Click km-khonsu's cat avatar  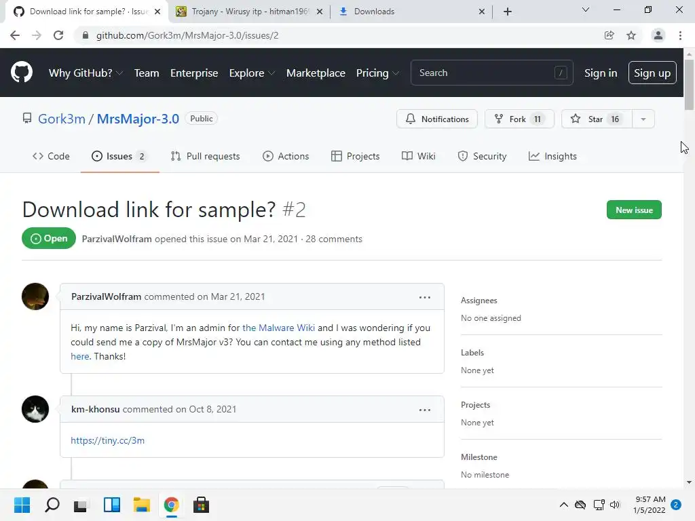35,409
